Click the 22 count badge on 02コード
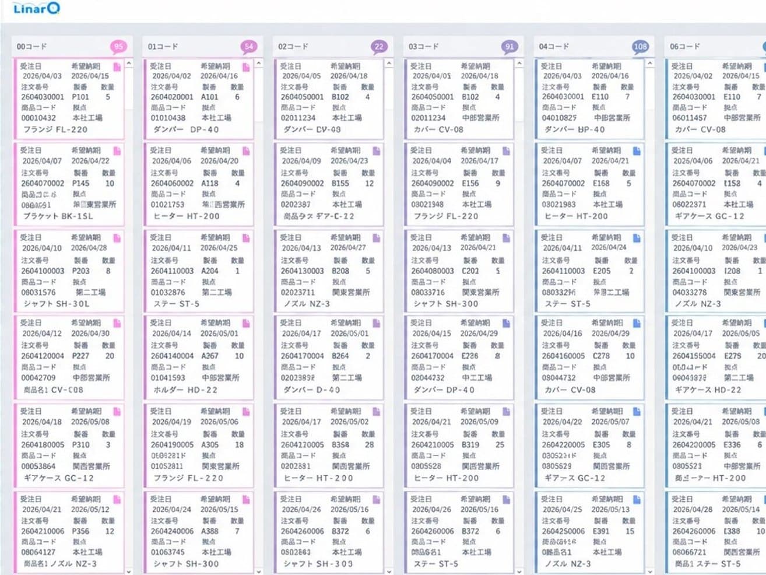Viewport: 766px width, 575px height. pos(379,47)
